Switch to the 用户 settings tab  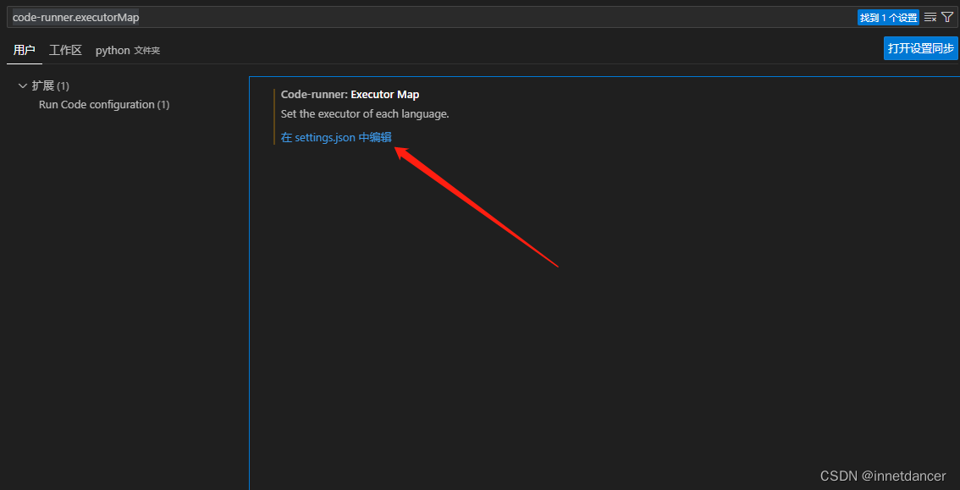(25, 50)
